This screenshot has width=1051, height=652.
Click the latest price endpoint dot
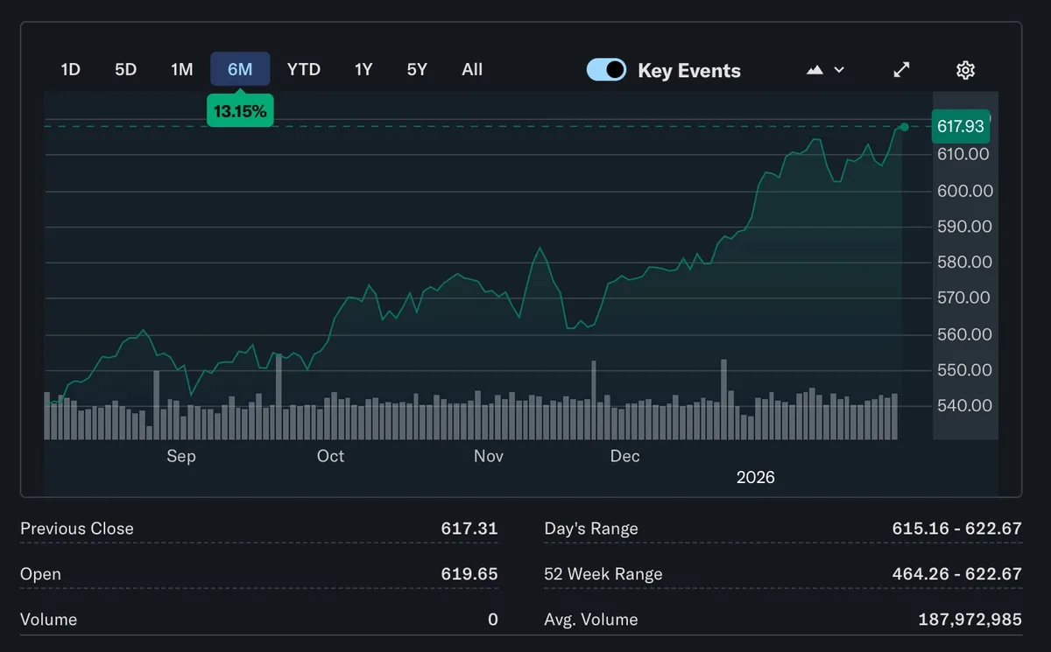[x=904, y=127]
